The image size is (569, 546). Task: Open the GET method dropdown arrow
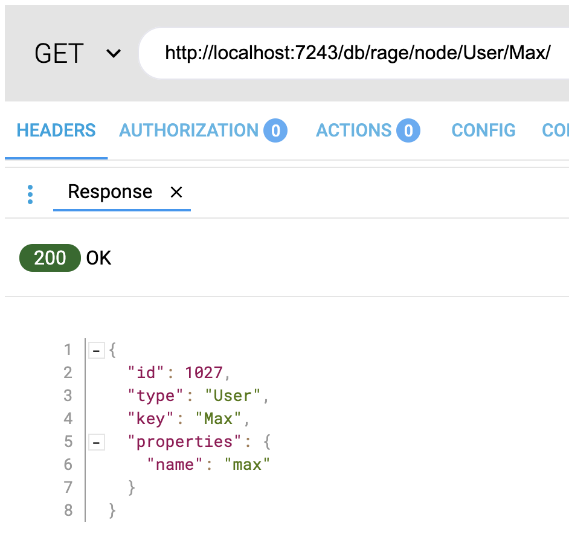coord(113,54)
